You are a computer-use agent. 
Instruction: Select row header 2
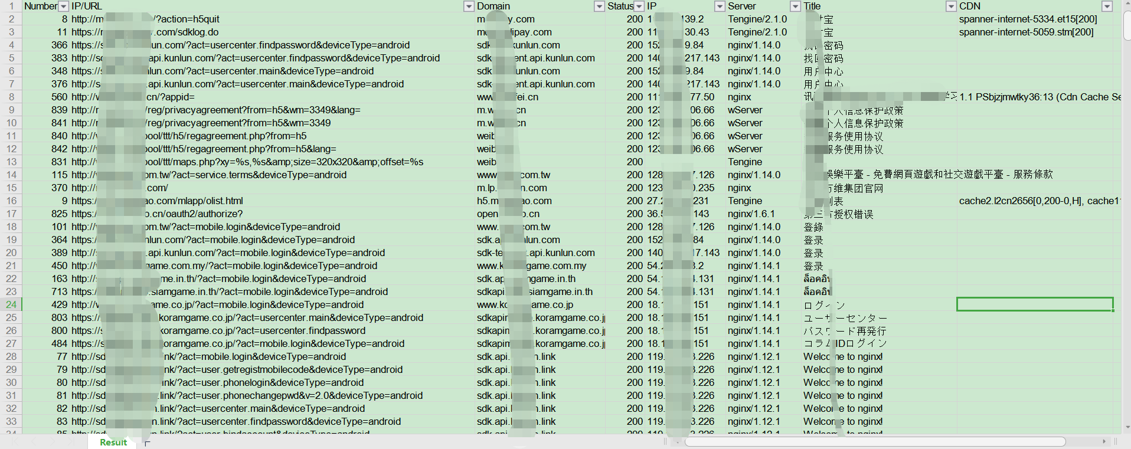11,19
